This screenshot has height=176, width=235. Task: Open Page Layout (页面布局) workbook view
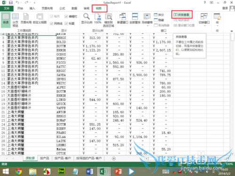[26, 18]
